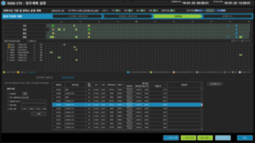The image size is (255, 143).
Task: Click the yellow legend square beside green legend
Action: pyautogui.click(x=18, y=72)
